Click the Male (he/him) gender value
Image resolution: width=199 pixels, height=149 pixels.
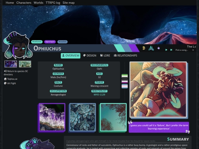[58, 77]
